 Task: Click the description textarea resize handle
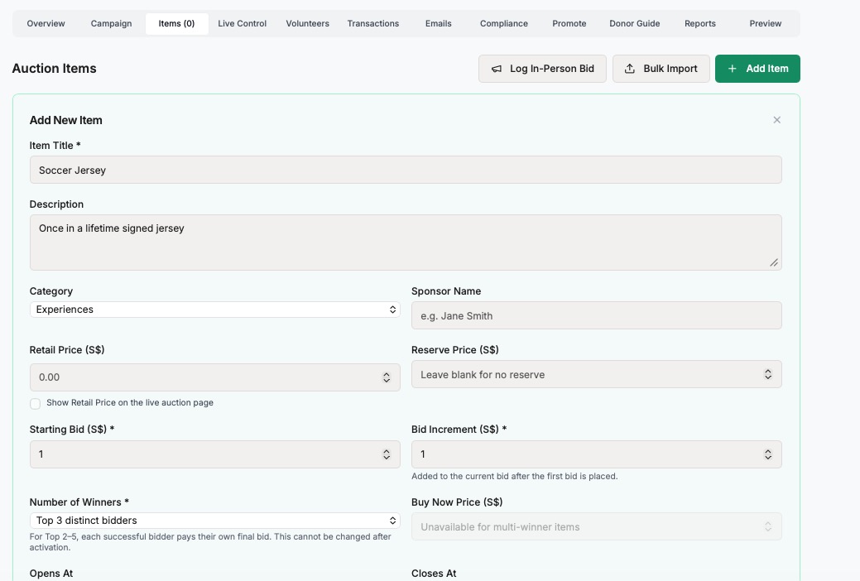(774, 263)
